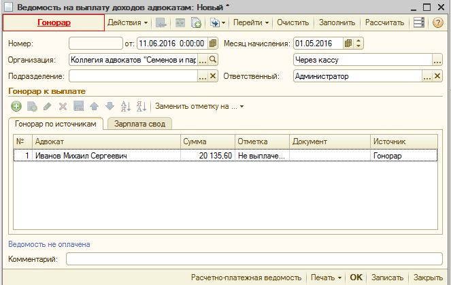The width and height of the screenshot is (451, 285).
Task: Open the calendar picker for document date
Action: tap(212, 44)
